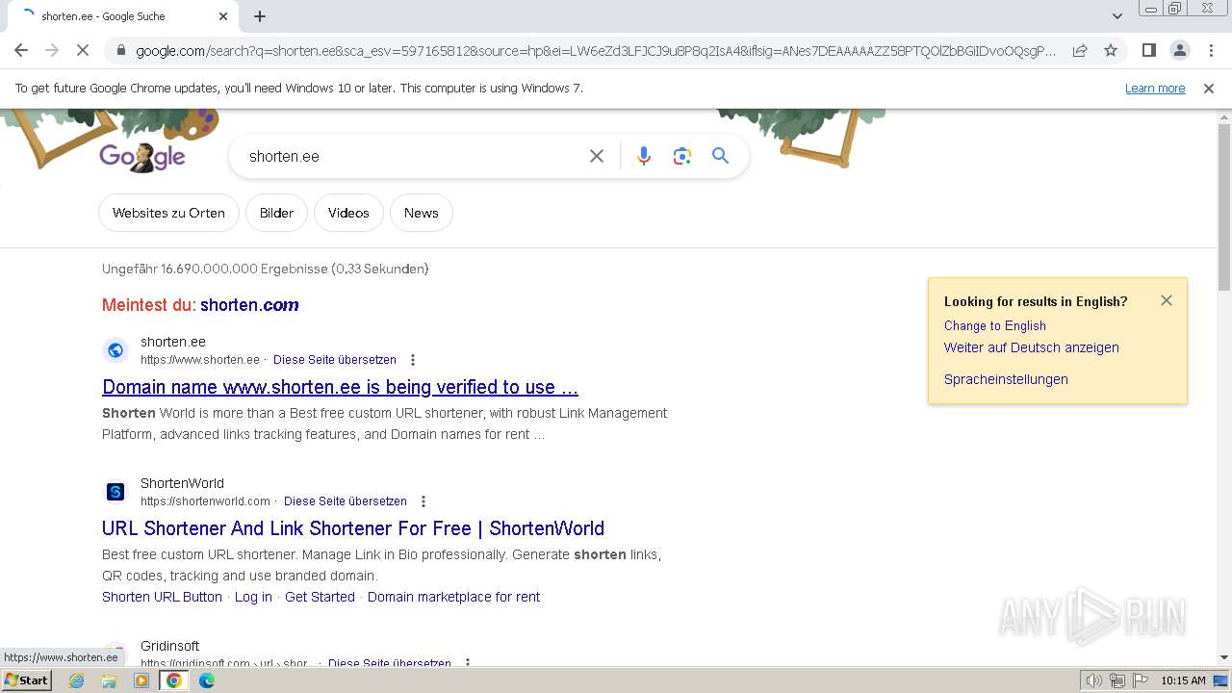Close the shorten.ee Google Suche tab
Image resolution: width=1232 pixels, height=693 pixels.
pyautogui.click(x=223, y=16)
